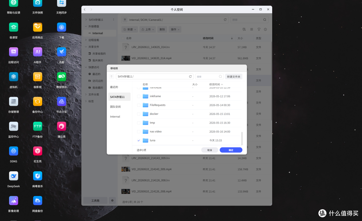This screenshot has height=221, width=362.
Task: Tick the tmp folder checkbox
Action: 138,123
